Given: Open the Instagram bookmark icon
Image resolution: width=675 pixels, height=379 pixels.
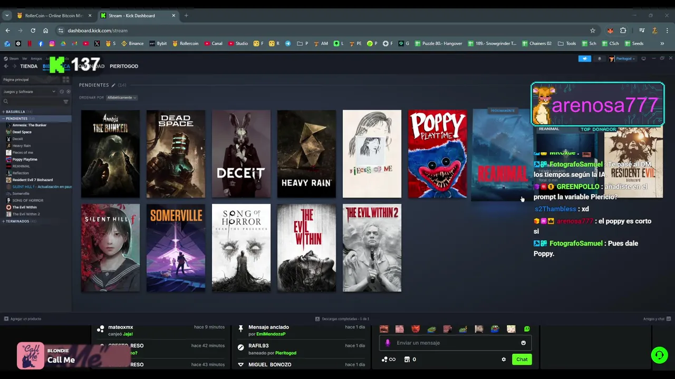Looking at the screenshot, I should click(x=52, y=44).
